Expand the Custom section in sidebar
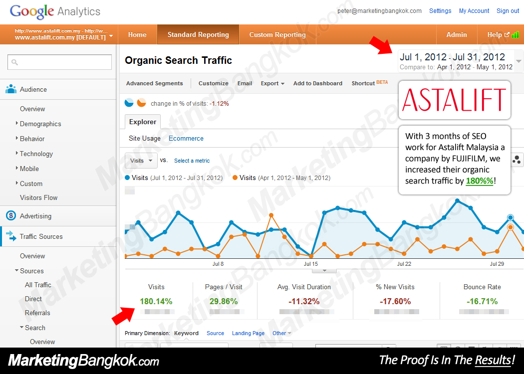 16,183
